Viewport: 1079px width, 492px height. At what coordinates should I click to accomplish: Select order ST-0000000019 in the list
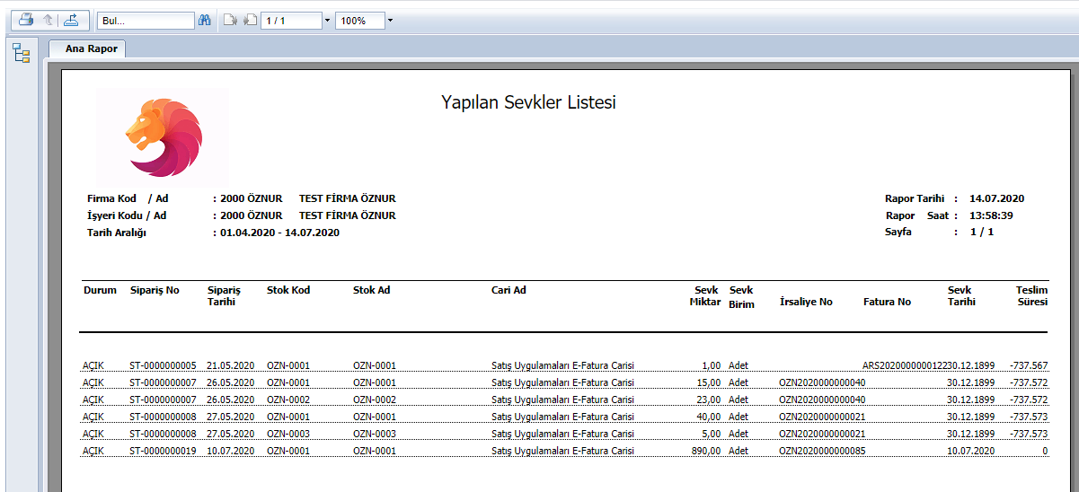pos(163,451)
